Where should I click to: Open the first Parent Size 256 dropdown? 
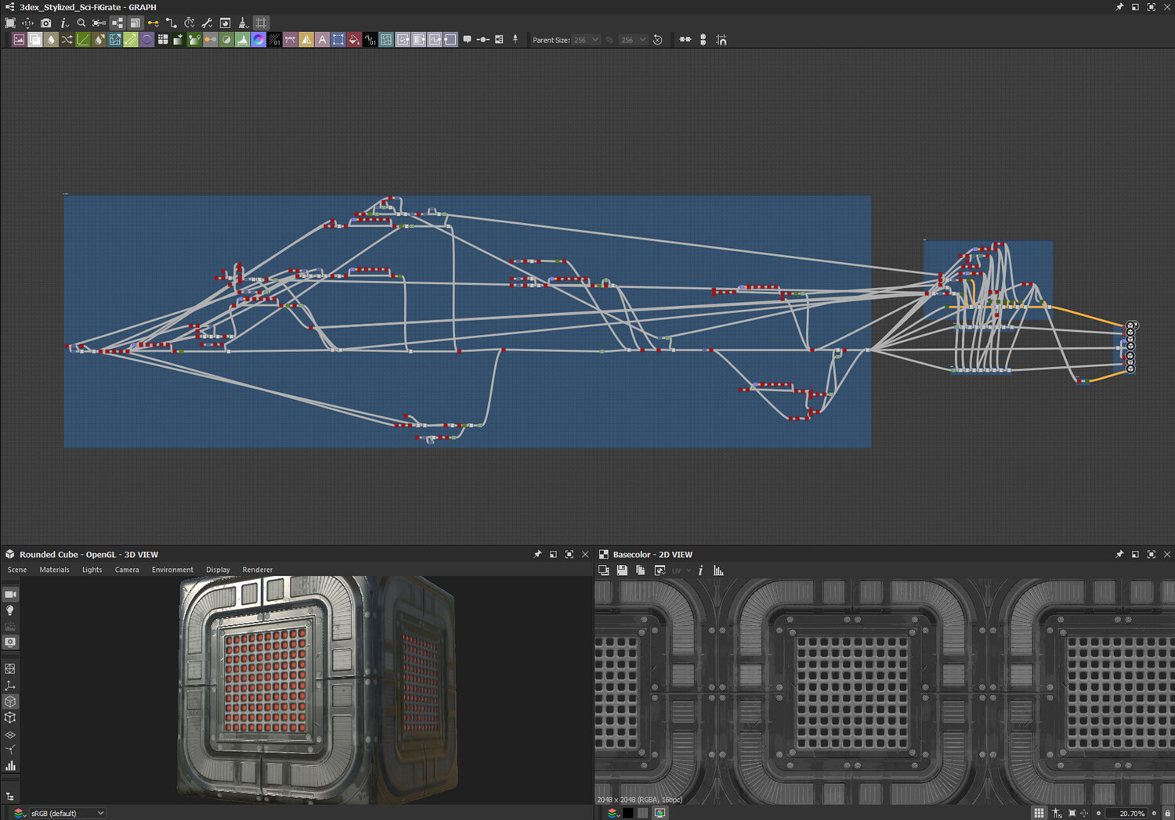click(x=586, y=40)
